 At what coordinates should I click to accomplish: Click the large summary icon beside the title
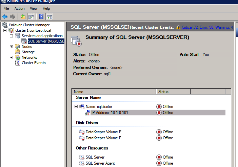(76, 41)
